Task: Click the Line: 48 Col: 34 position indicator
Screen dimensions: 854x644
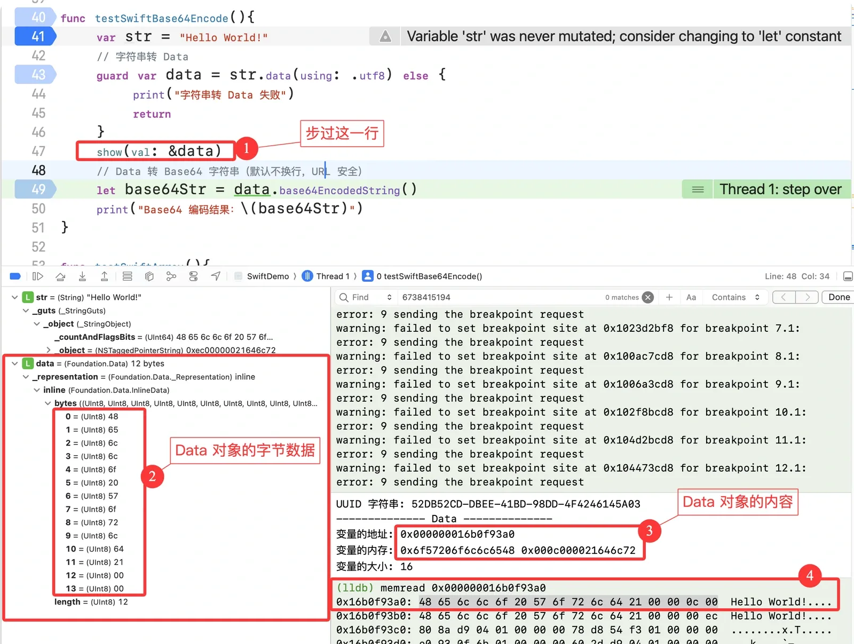Action: [x=797, y=276]
